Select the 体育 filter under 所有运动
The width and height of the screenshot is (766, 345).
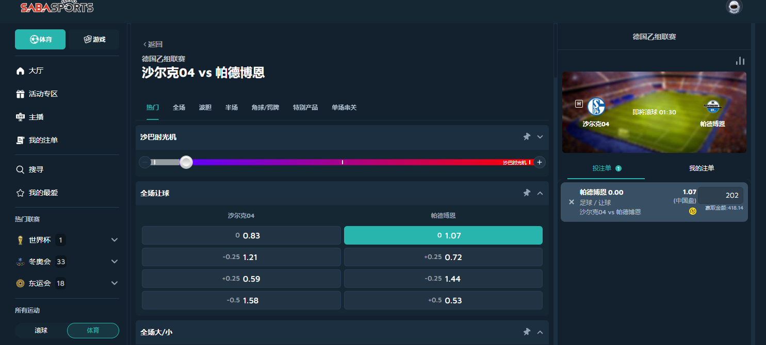click(93, 330)
